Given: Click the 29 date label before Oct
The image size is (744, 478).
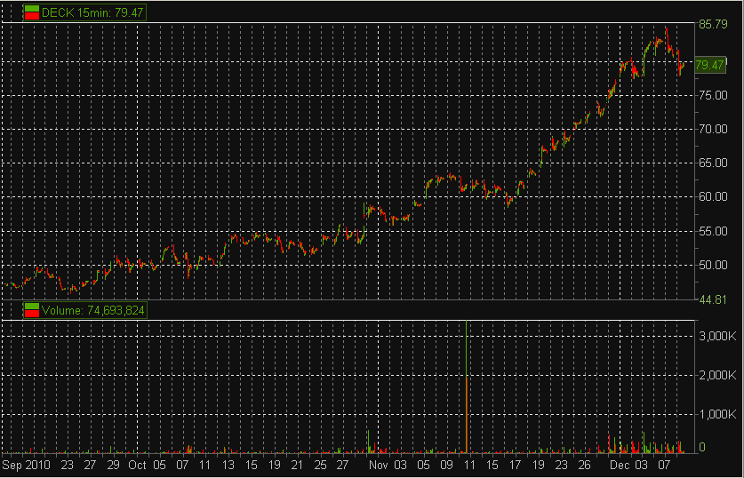Looking at the screenshot, I should coord(114,465).
